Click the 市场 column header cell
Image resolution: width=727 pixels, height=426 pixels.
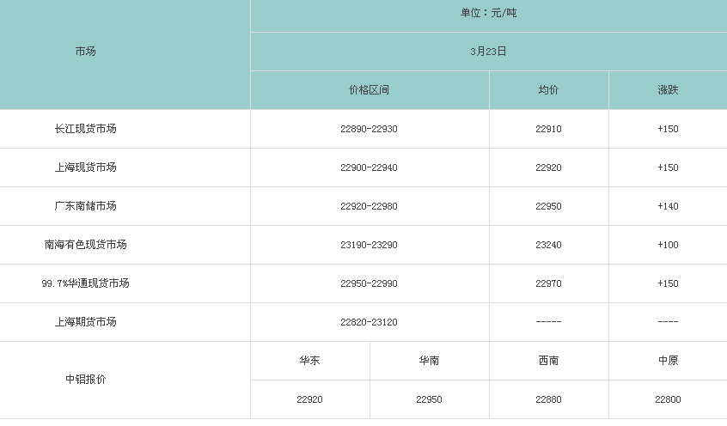[86, 52]
